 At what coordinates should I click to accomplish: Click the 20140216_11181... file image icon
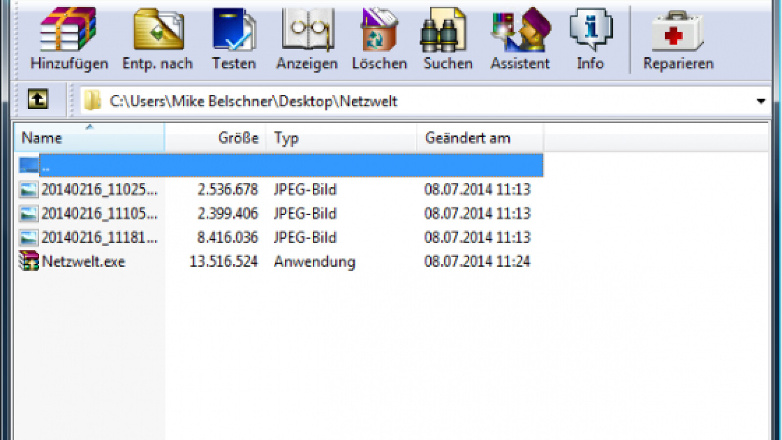(28, 238)
